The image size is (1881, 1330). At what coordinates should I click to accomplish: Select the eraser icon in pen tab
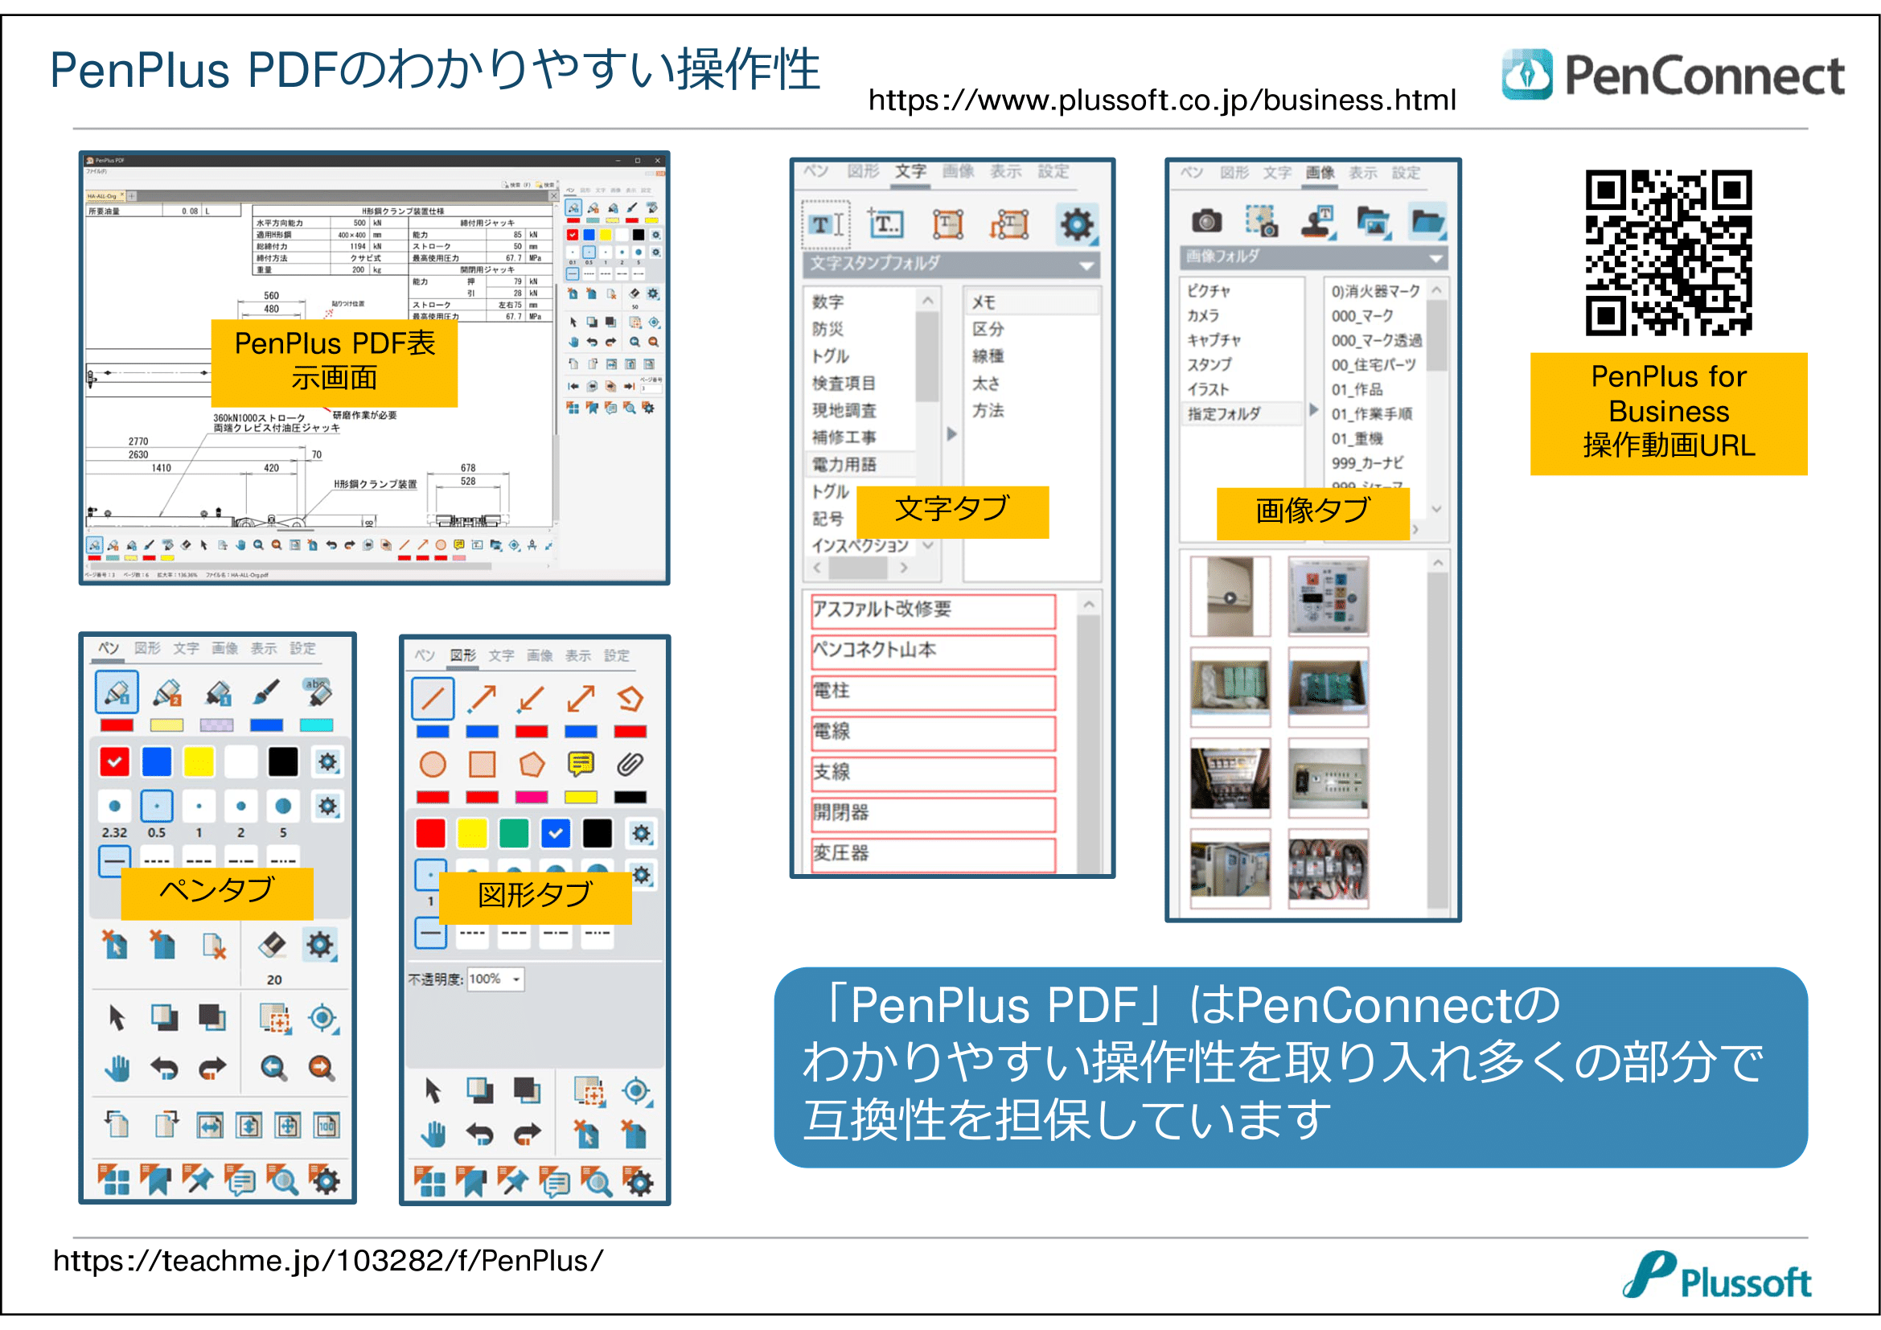coord(272,945)
